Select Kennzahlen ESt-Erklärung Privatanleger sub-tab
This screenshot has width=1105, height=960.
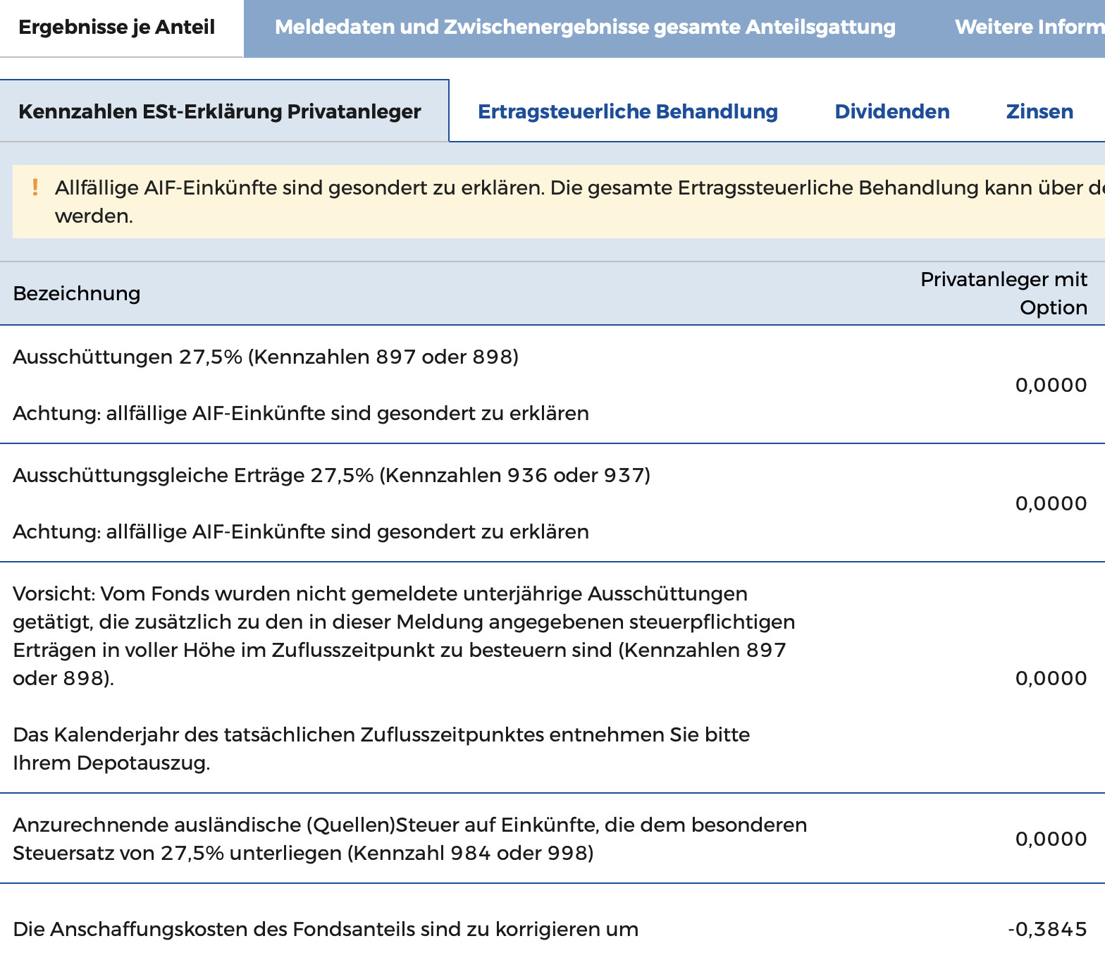220,111
